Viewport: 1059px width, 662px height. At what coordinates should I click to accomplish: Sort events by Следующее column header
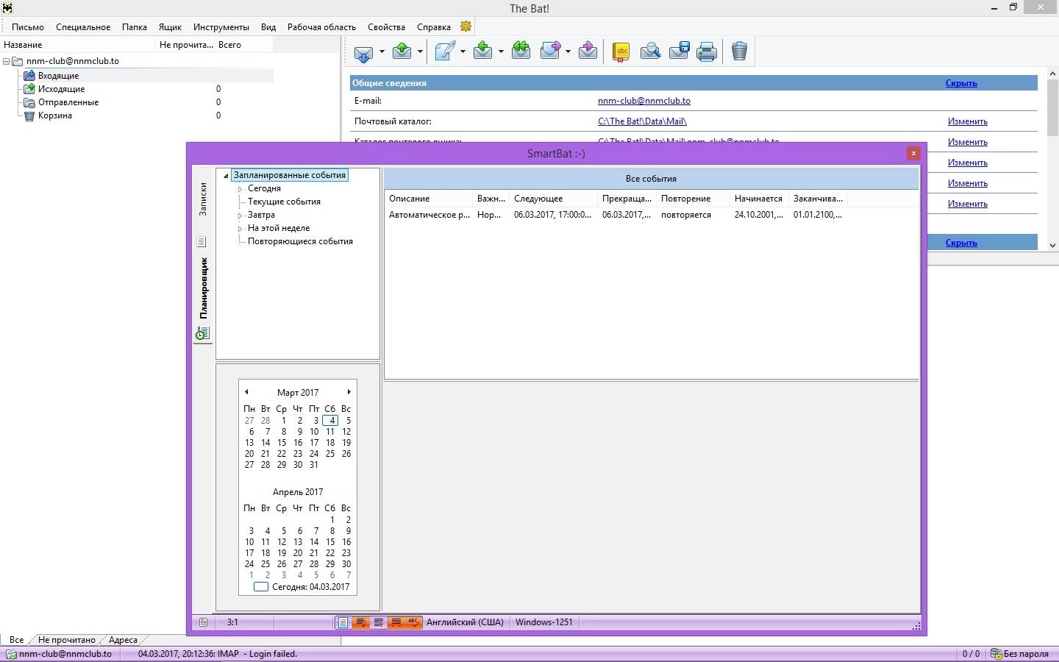[x=553, y=199]
